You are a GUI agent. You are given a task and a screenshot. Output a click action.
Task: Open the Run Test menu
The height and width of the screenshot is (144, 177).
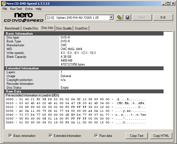[16, 9]
